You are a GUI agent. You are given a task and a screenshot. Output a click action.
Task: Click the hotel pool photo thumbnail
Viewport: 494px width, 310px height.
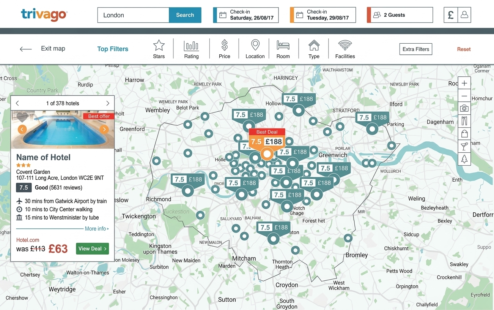pos(63,130)
